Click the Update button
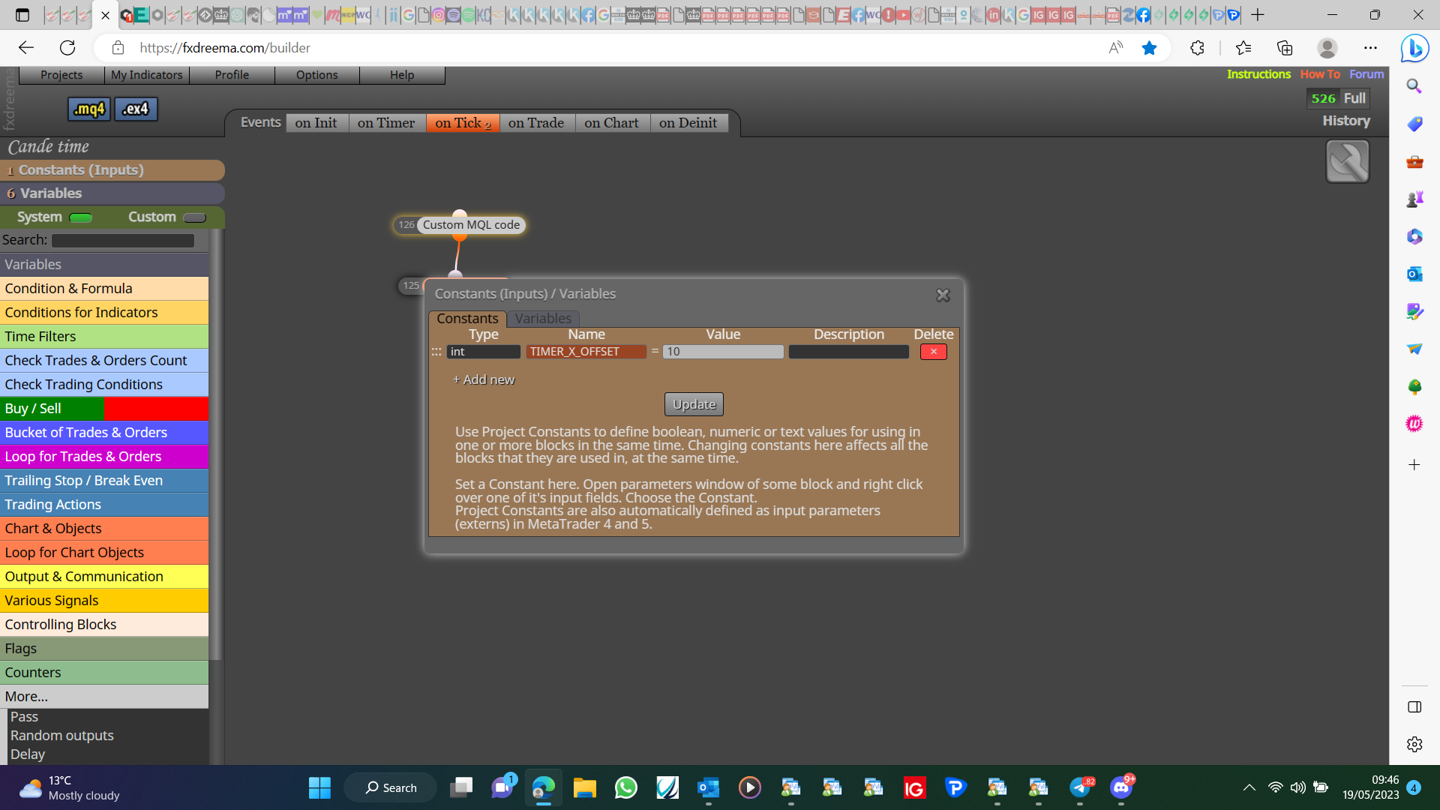Screen dimensions: 1440x810 (694, 404)
